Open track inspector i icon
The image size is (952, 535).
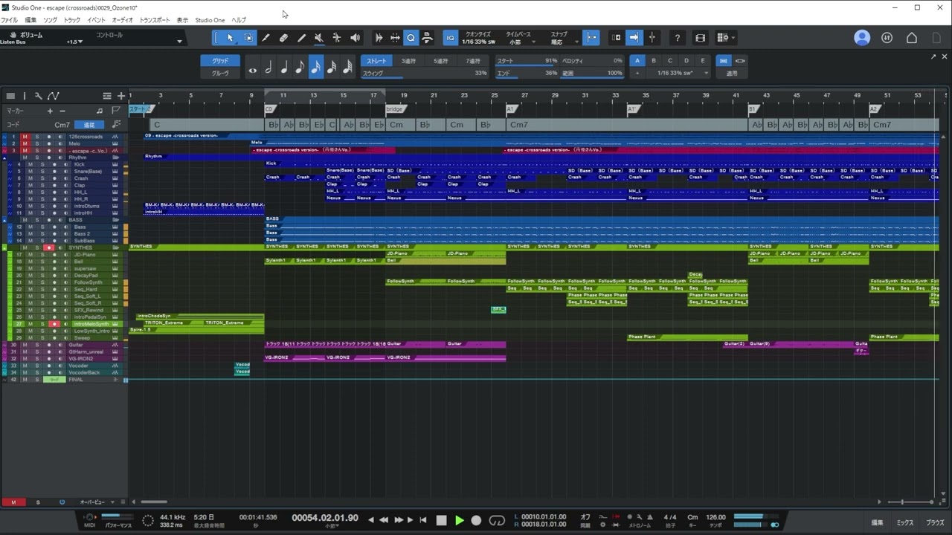pos(24,96)
